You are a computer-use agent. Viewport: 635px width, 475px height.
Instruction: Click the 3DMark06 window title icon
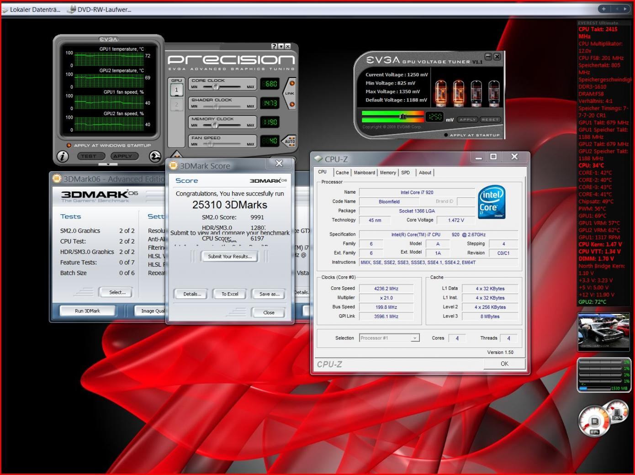[x=57, y=179]
